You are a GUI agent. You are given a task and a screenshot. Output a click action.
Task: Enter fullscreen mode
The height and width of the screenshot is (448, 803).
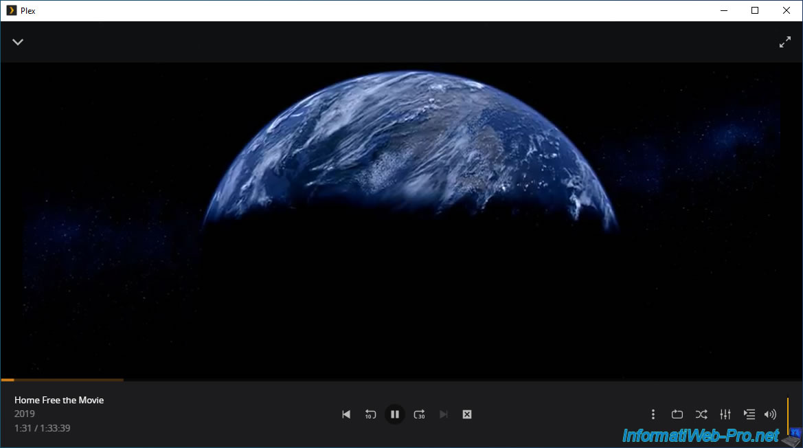[784, 42]
